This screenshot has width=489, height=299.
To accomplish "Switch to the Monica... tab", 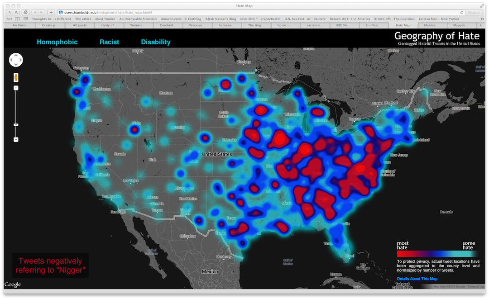I will click(431, 25).
